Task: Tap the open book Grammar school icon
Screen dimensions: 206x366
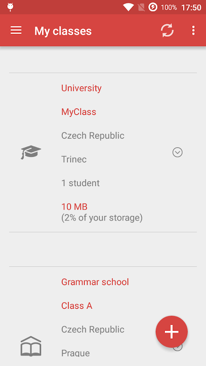Action: pyautogui.click(x=31, y=346)
